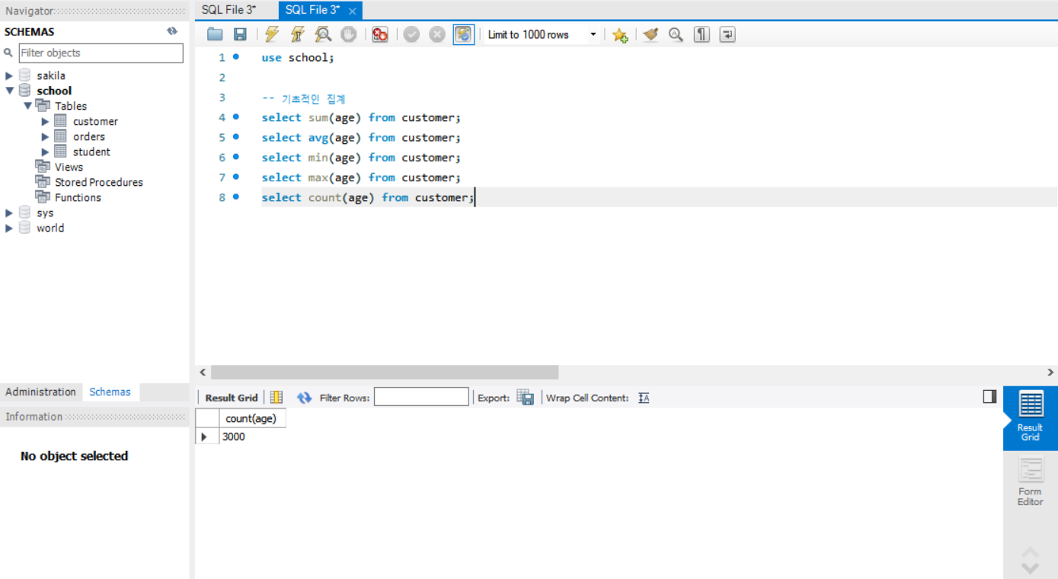The image size is (1058, 579).
Task: Expand the student table node
Action: [x=45, y=152]
